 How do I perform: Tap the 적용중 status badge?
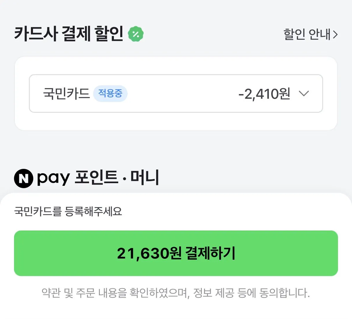[110, 93]
